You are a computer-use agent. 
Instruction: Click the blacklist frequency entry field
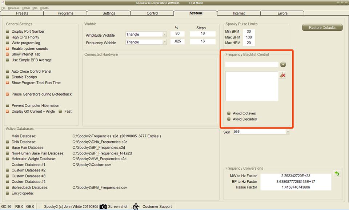252,65
